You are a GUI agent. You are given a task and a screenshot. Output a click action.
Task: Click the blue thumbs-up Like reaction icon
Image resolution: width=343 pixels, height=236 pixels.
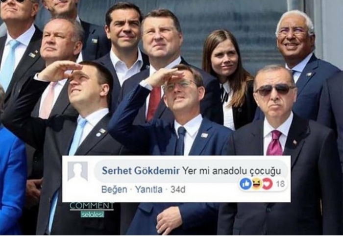245,184
